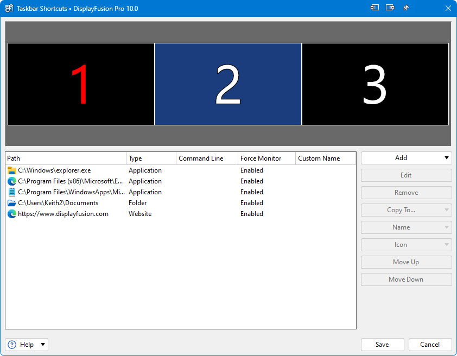Screen dimensions: 457x356
Task: Click the Edge icon for the Program Files (x86) entry
Action: click(x=12, y=181)
